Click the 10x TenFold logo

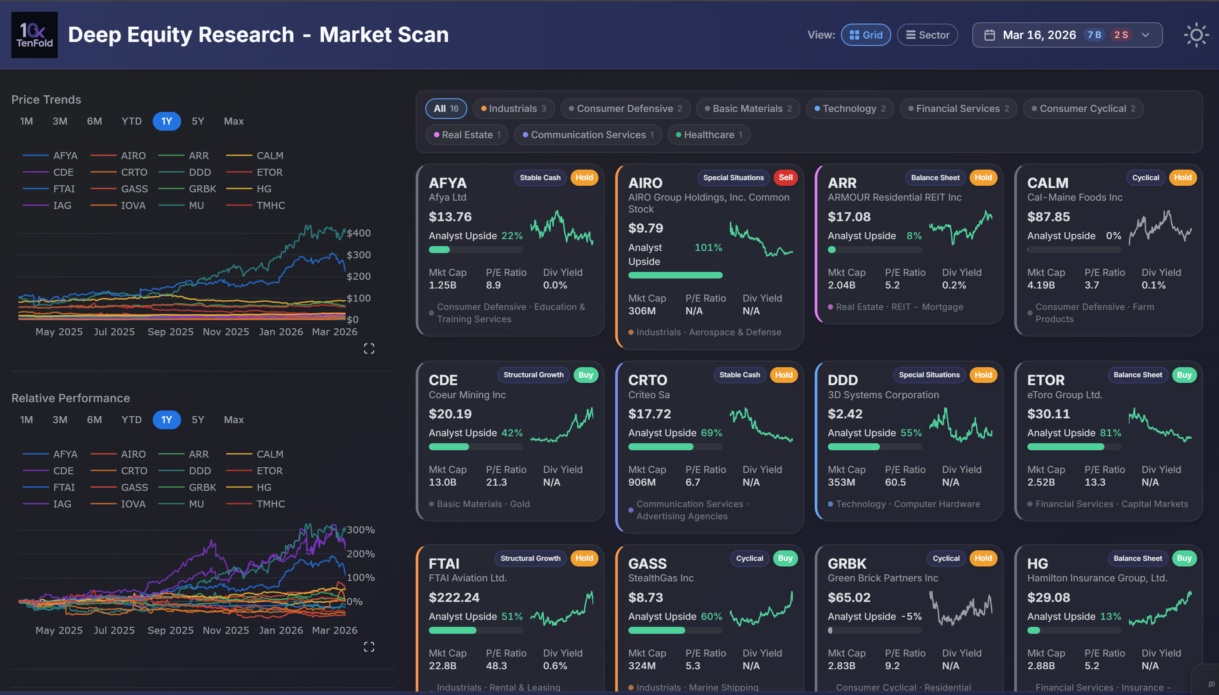point(34,35)
